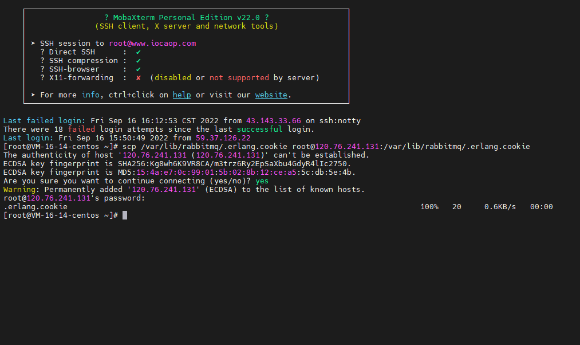The height and width of the screenshot is (345, 580).
Task: Click the '(SSH client, X server and network tools)' subtitle
Action: pyautogui.click(x=187, y=26)
